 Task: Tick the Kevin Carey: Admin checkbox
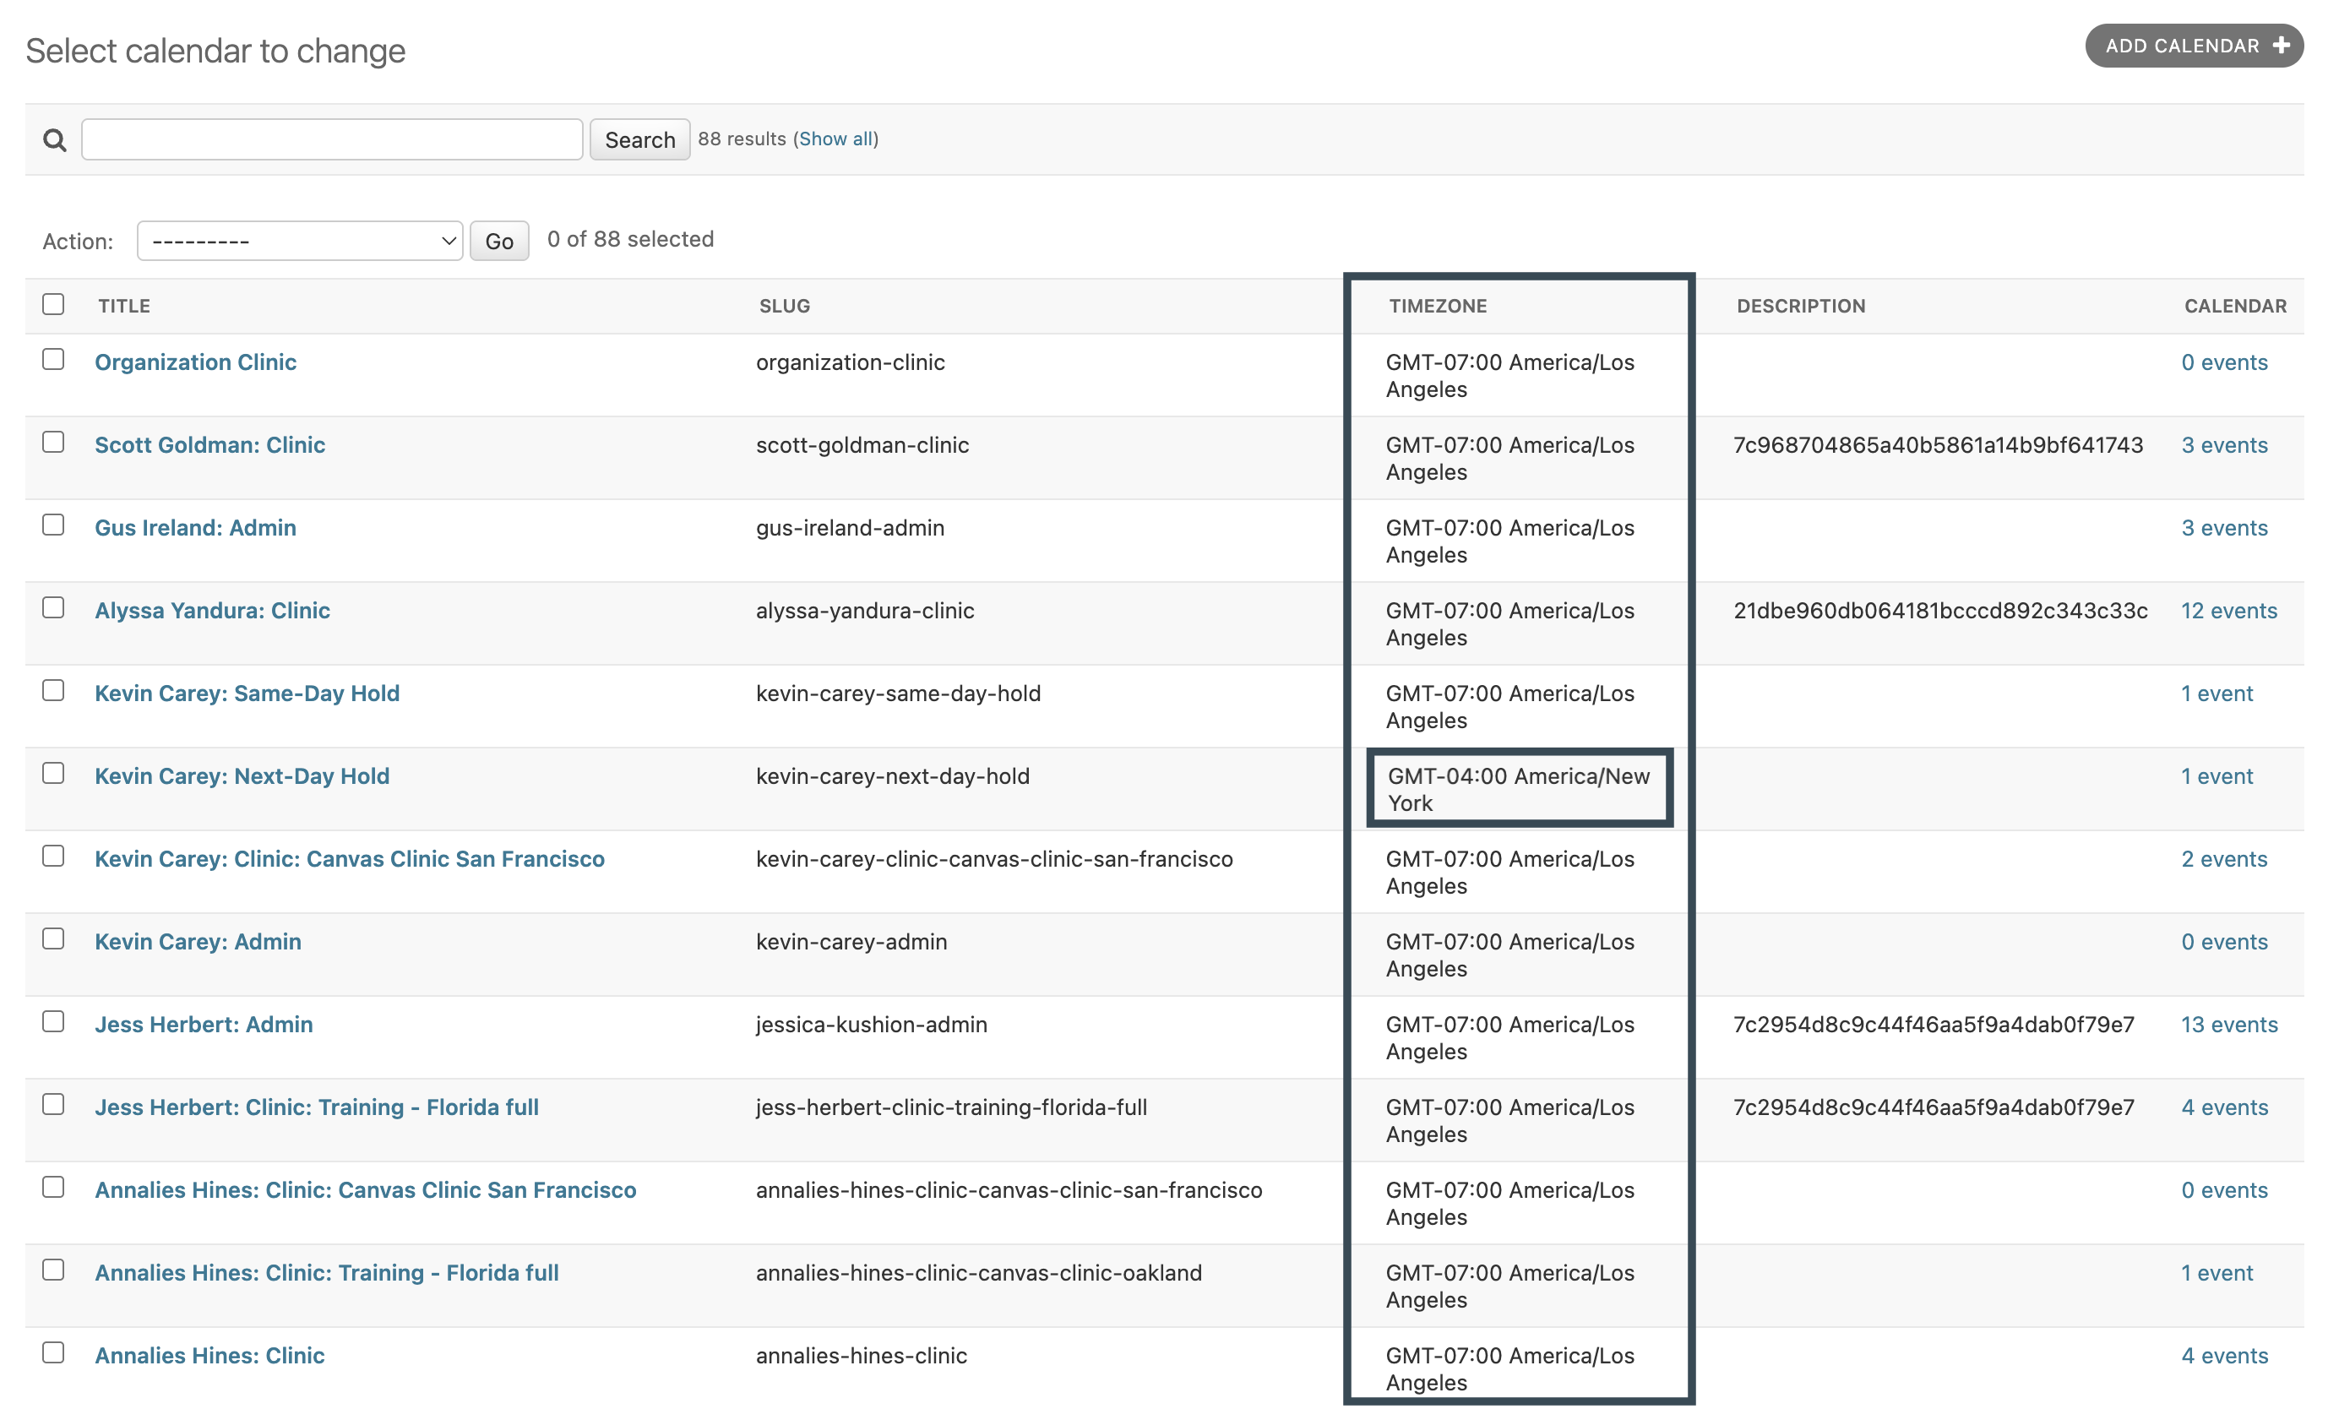pos(54,939)
